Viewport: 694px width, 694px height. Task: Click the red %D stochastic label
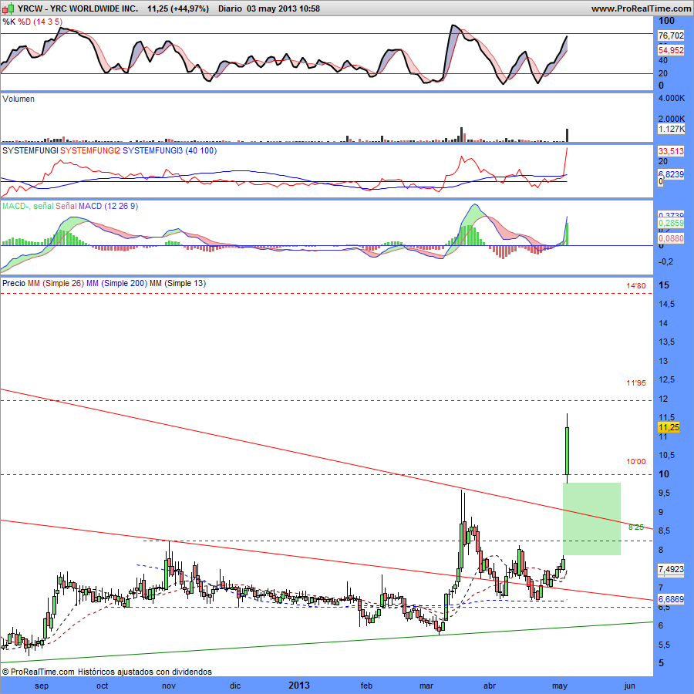click(x=25, y=22)
